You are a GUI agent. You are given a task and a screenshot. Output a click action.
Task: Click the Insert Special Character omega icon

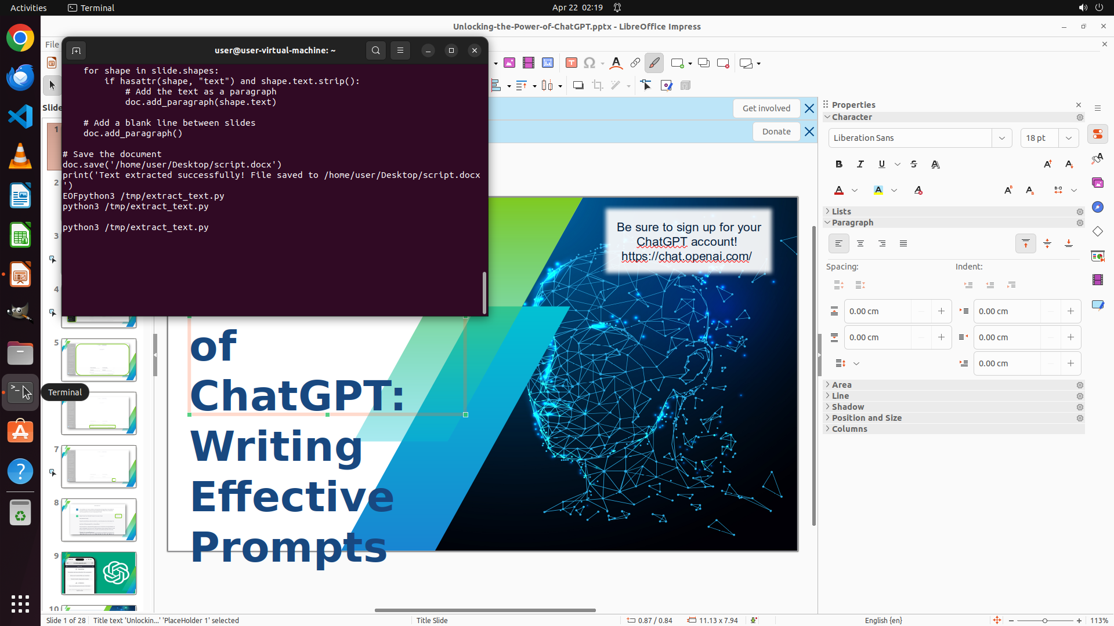point(589,63)
